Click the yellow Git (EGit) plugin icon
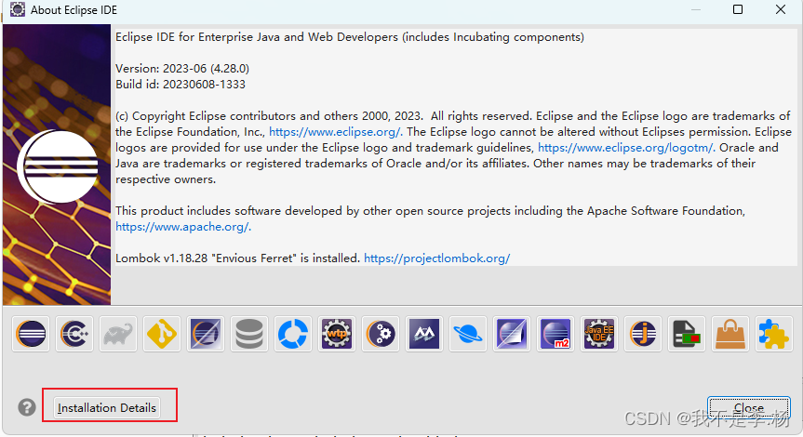Screen dimensions: 803x437 pos(162,334)
